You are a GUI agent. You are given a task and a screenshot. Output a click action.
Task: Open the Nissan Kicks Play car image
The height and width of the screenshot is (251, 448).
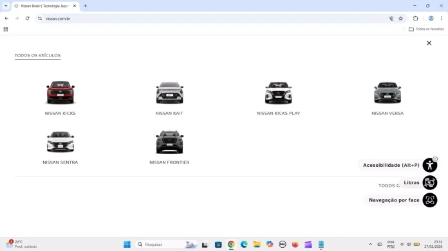pyautogui.click(x=278, y=92)
